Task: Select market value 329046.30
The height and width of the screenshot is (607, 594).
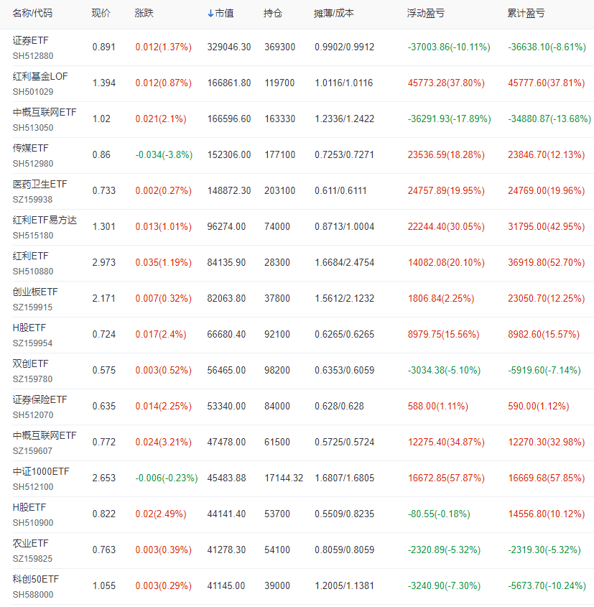Action: point(229,47)
